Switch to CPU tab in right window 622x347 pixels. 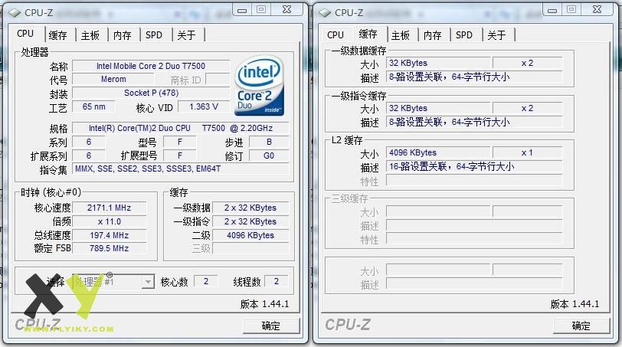tap(336, 35)
